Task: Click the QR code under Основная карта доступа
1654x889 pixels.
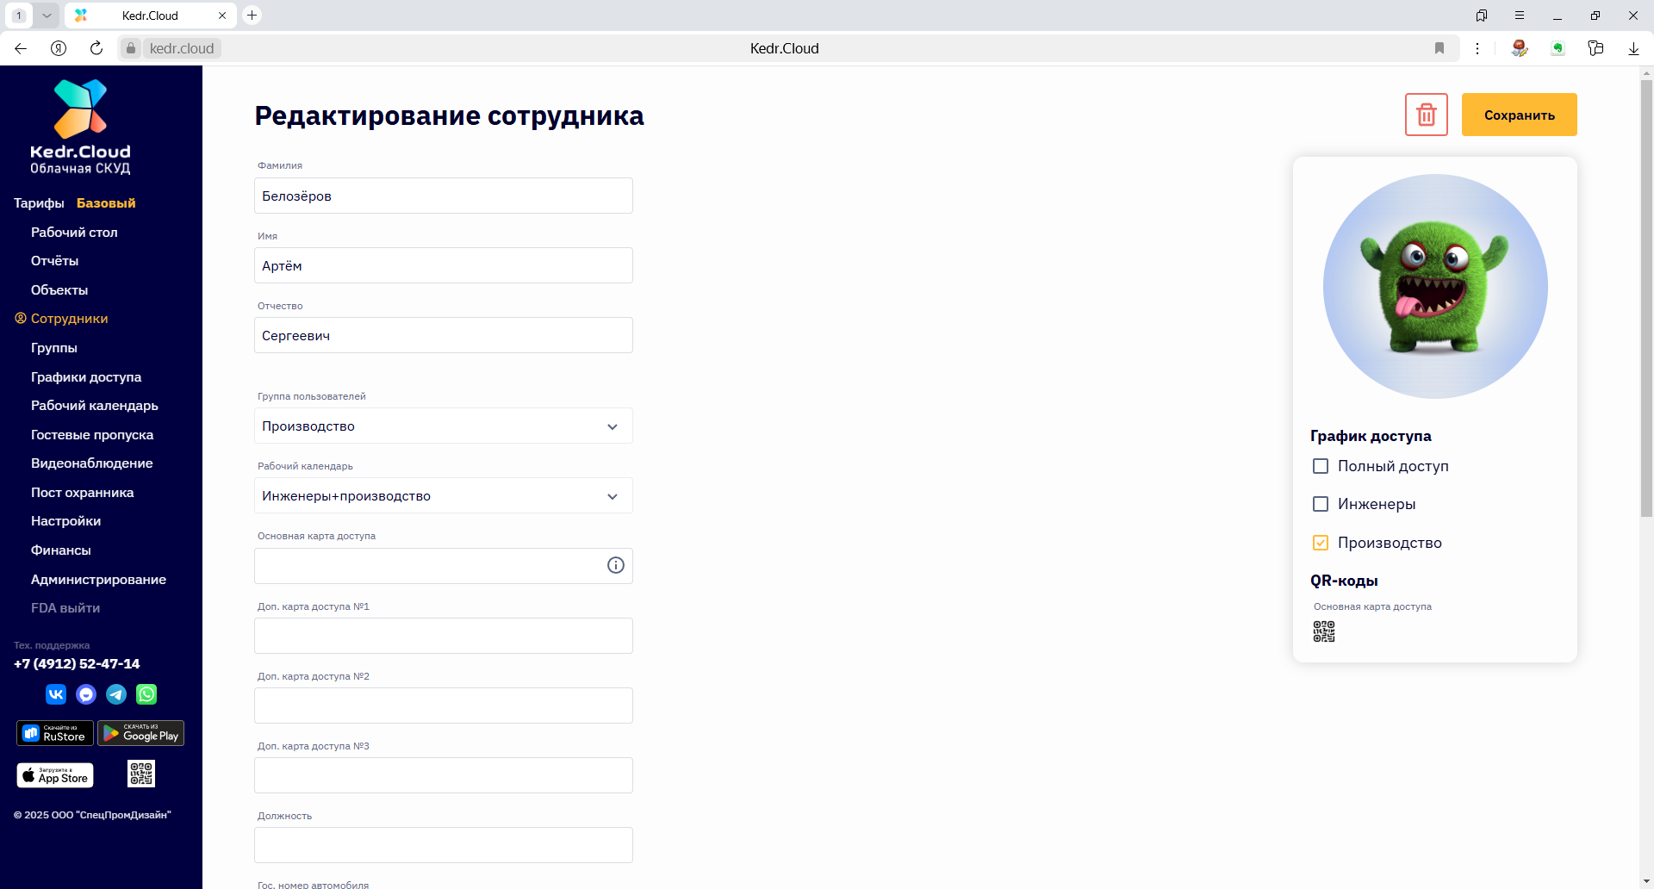Action: [x=1323, y=631]
